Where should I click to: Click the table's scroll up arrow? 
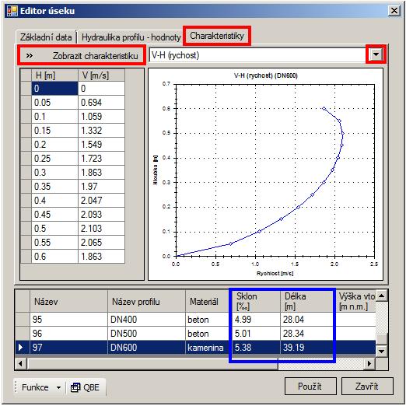click(382, 296)
